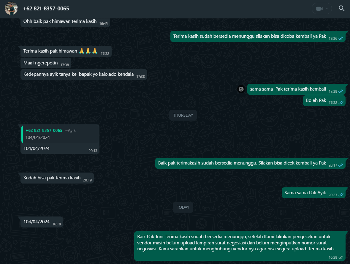This screenshot has height=264, width=350.
Task: Click the 'Ohh baik pak himawan' message
Action: tap(60, 21)
